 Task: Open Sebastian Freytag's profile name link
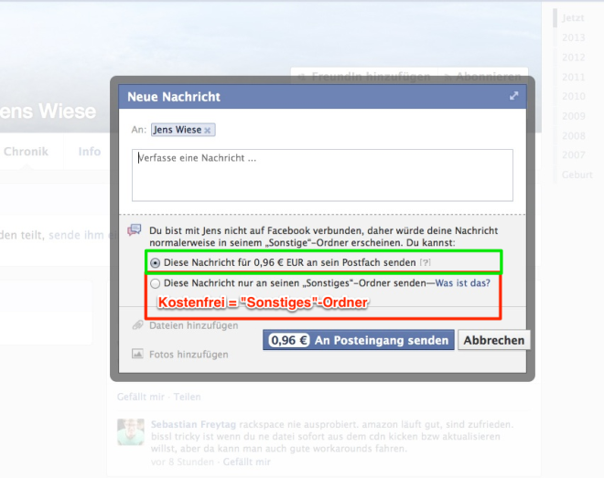(x=193, y=425)
